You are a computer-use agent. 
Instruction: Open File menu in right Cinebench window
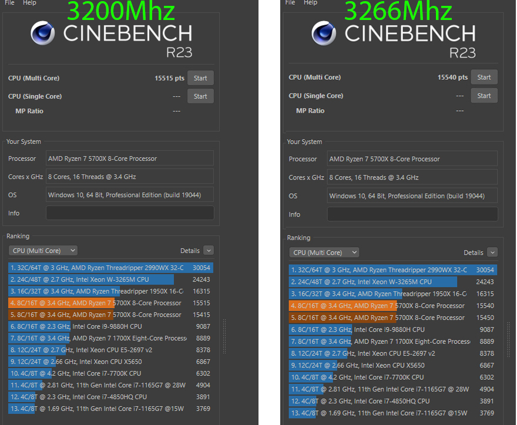pos(290,2)
